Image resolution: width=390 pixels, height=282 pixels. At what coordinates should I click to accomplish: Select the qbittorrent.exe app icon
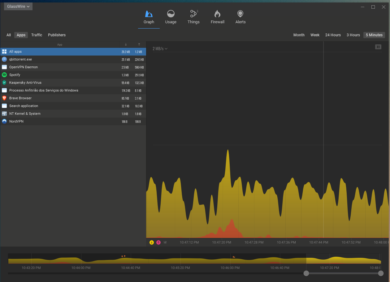pos(4,59)
